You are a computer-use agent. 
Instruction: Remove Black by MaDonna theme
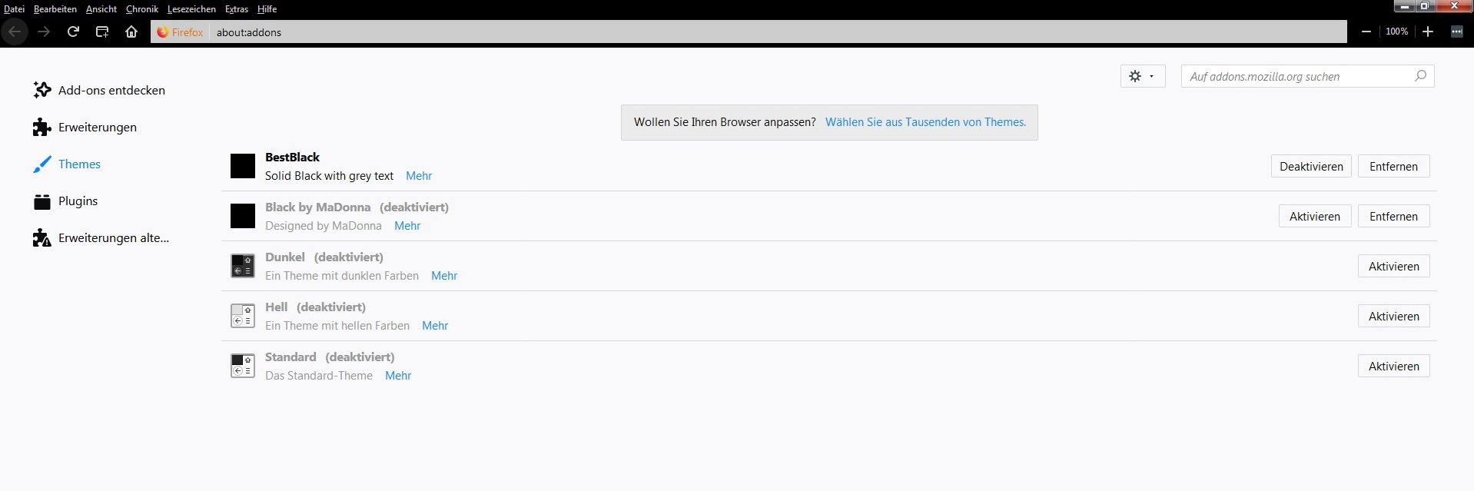[1393, 217]
